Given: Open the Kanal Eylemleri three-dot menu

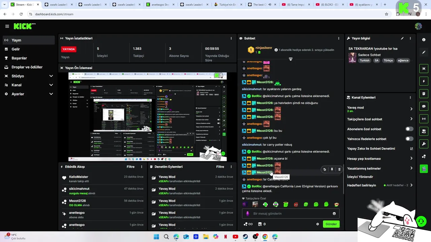Looking at the screenshot, I should click(410, 97).
